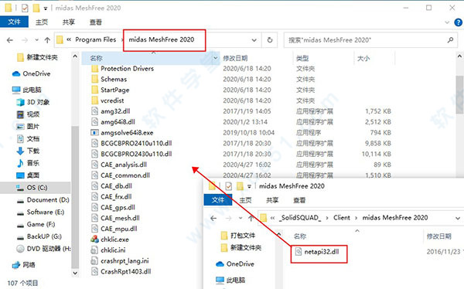
Task: Open the 文件 tab in main window
Action: tap(14, 22)
